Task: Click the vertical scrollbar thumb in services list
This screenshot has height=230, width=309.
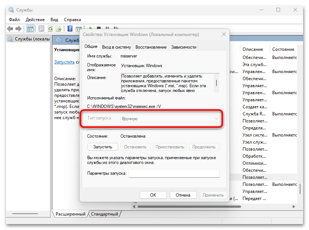Action: click(x=300, y=189)
